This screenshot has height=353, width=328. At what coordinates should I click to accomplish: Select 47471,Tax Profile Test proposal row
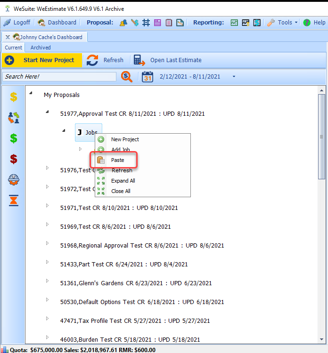(x=135, y=321)
